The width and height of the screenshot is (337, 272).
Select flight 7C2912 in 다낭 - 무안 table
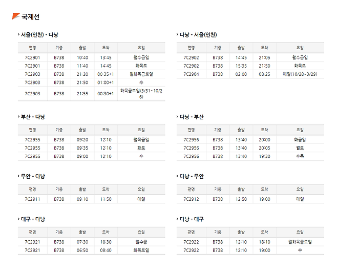192,199
